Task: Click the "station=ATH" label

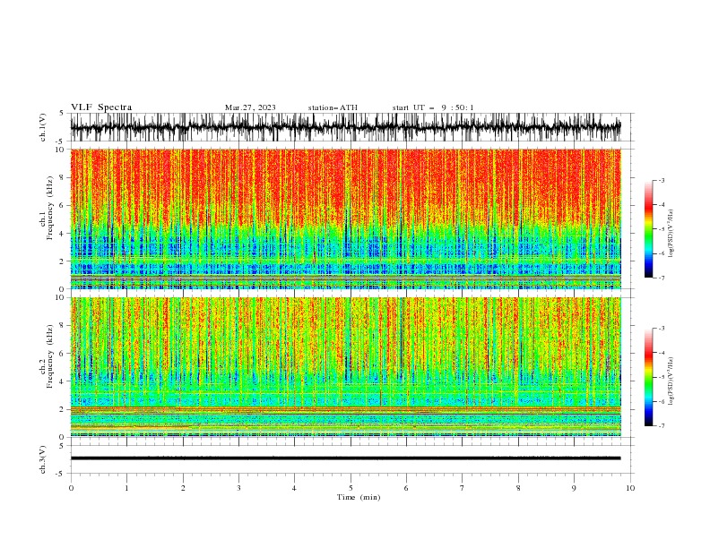Action: [333, 107]
